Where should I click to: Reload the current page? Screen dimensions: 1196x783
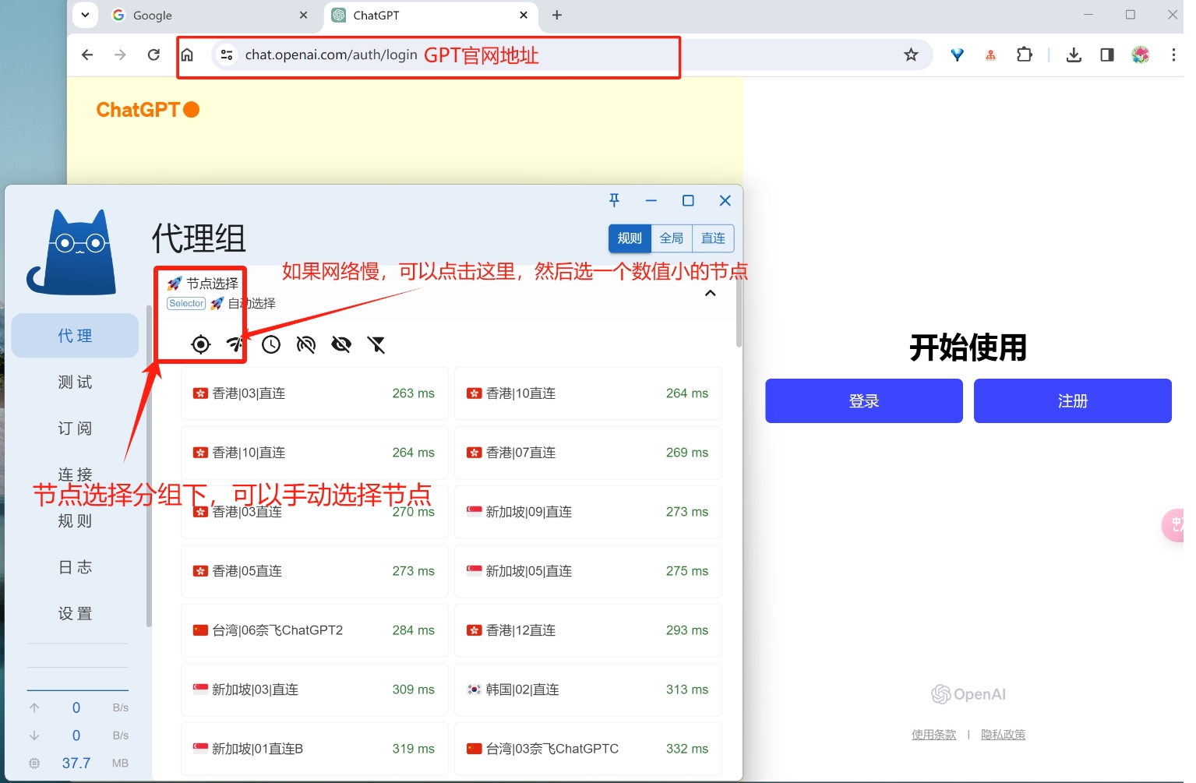(153, 55)
